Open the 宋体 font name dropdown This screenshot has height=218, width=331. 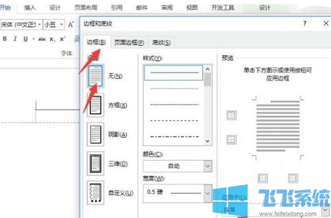pos(21,25)
